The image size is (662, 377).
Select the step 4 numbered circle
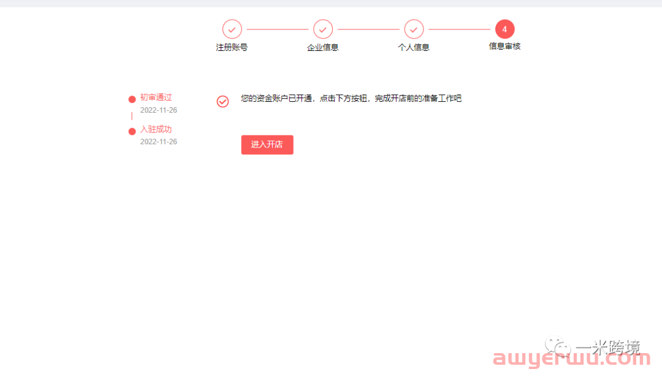point(504,29)
